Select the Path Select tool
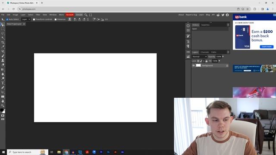Screen dimensions: 276x155 tap(3, 92)
